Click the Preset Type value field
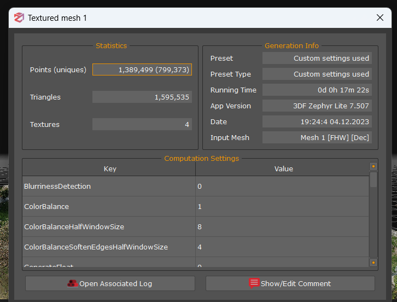Screen dimensions: 397x302 click(317, 74)
